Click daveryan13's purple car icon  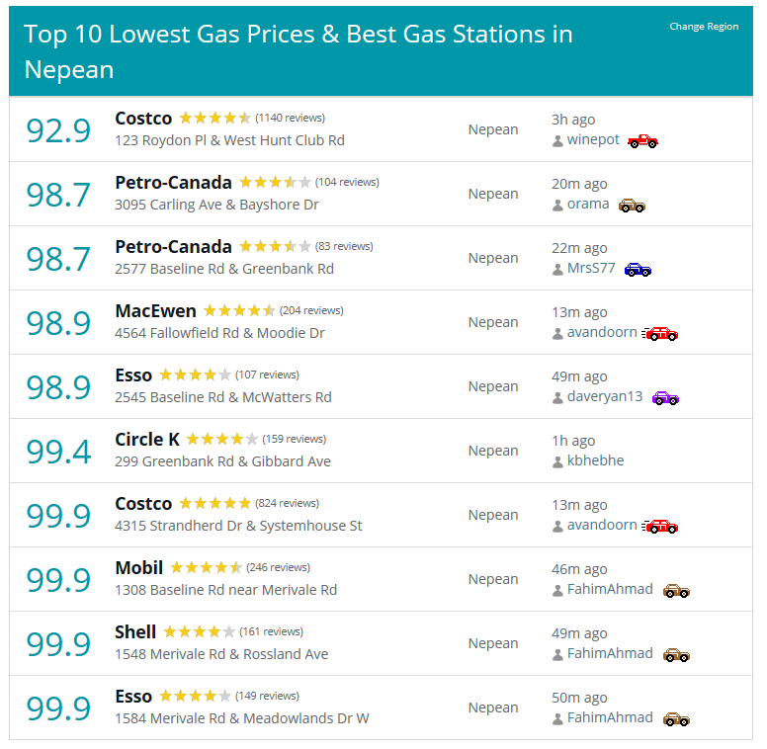666,398
